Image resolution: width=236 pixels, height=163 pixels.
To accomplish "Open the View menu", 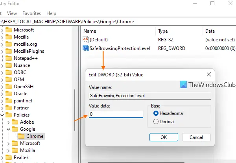I will [12, 13].
